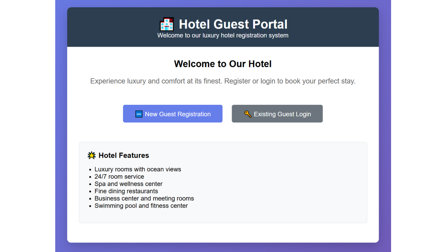Go to Existing Guest Login
This screenshot has height=252, width=446.
click(277, 114)
